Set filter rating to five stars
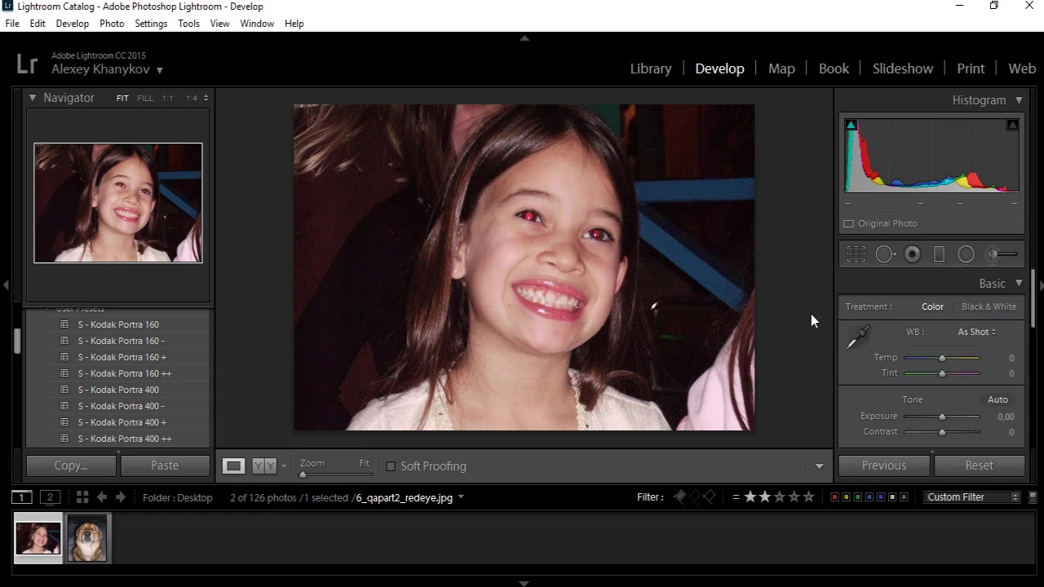The image size is (1044, 587). pos(809,497)
